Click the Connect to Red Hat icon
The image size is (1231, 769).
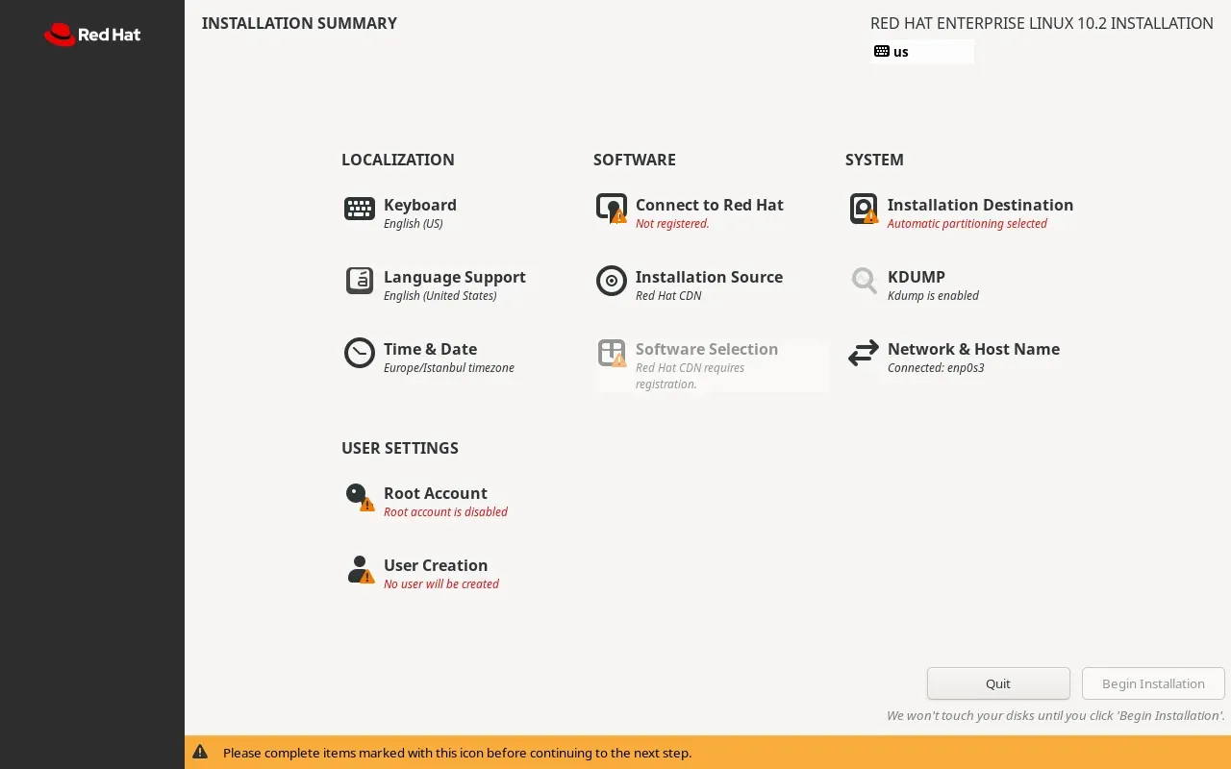[612, 209]
